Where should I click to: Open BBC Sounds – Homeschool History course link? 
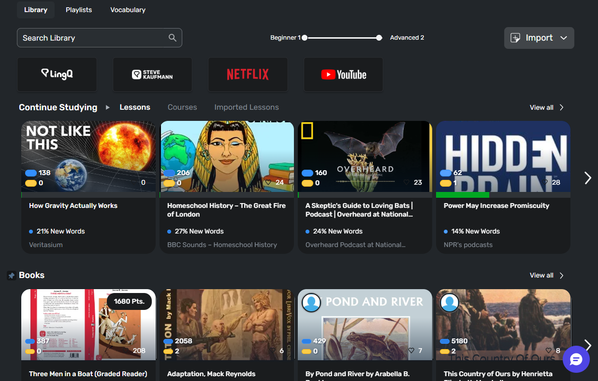pos(222,245)
